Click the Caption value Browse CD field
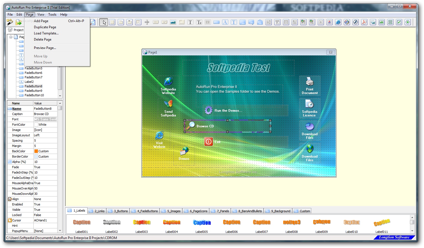The width and height of the screenshot is (424, 248). pyautogui.click(x=45, y=114)
